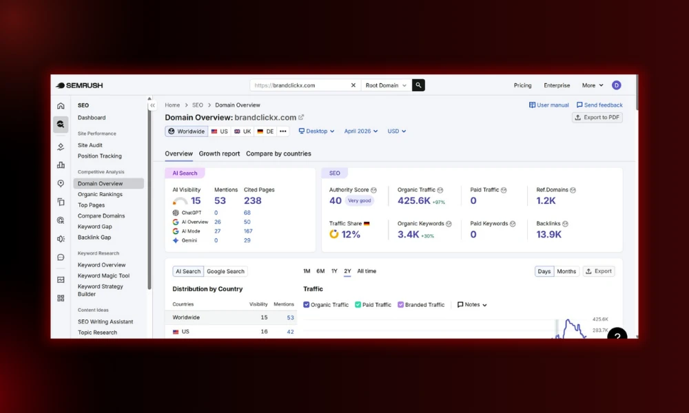Image resolution: width=689 pixels, height=413 pixels.
Task: Open the Desktop device dropdown
Action: click(316, 131)
